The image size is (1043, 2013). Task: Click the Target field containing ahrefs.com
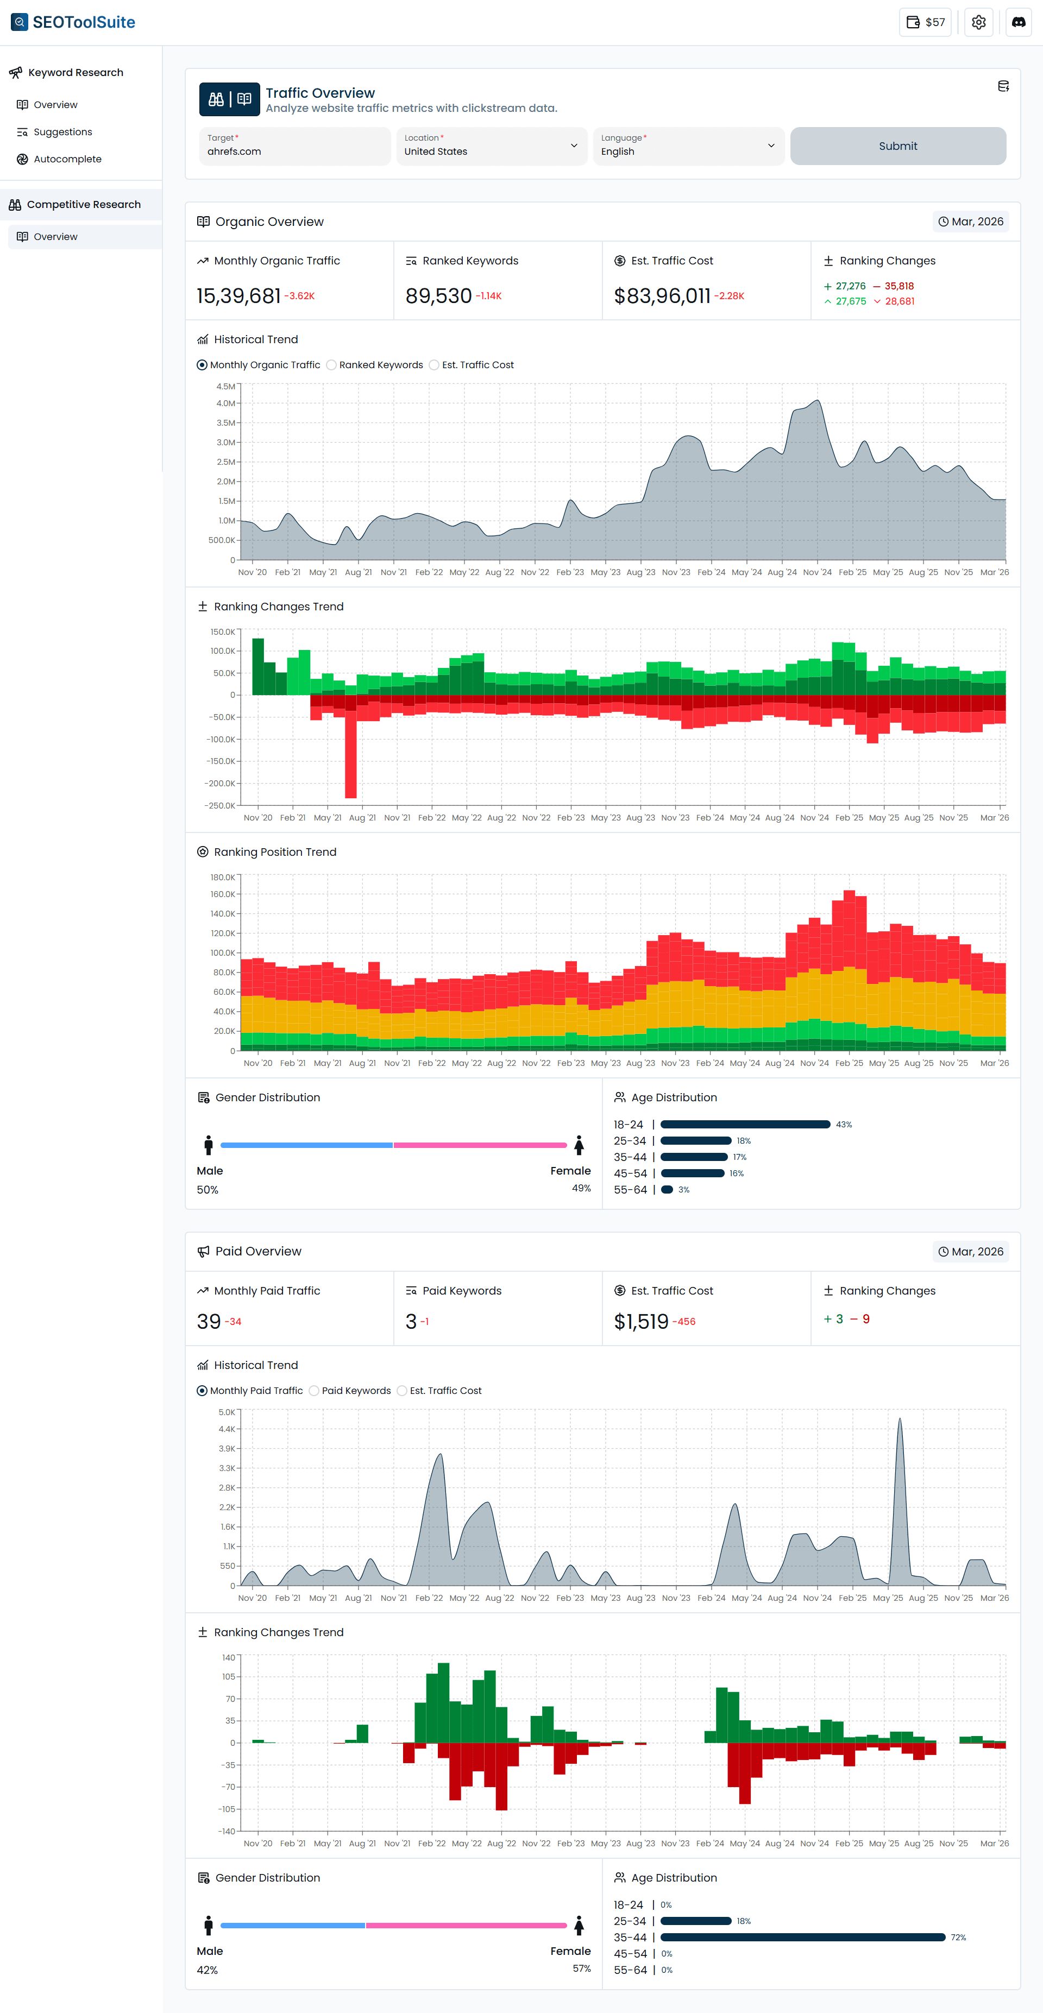point(295,146)
